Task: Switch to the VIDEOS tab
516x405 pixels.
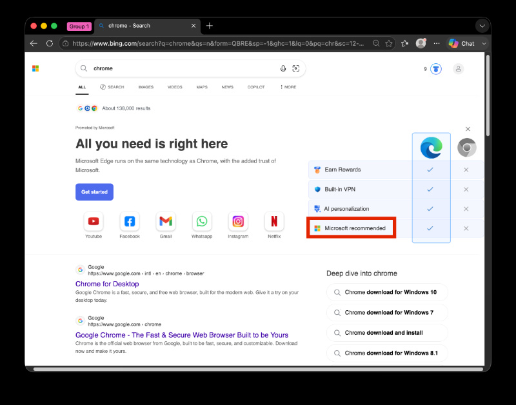Action: (175, 87)
